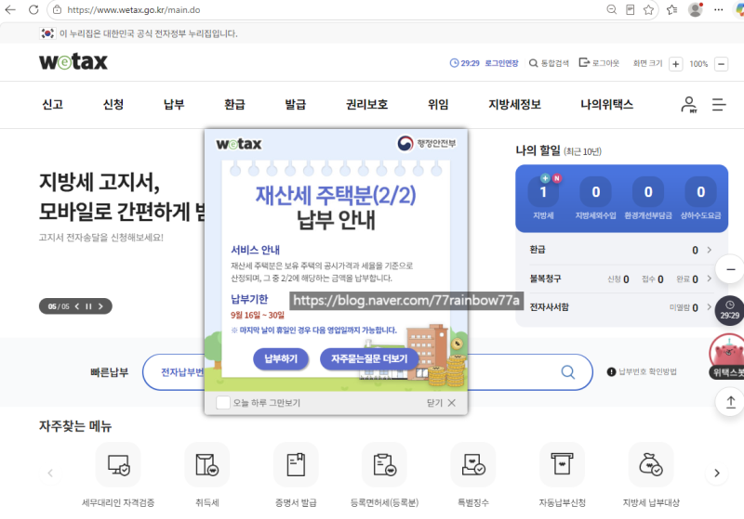Open the 권리보호 menu
This screenshot has width=744, height=519.
366,104
